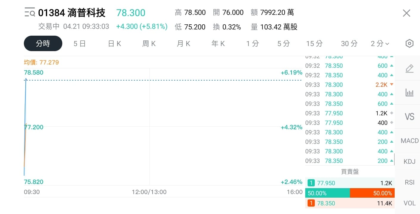Choose the 15分 interval tab

point(314,44)
